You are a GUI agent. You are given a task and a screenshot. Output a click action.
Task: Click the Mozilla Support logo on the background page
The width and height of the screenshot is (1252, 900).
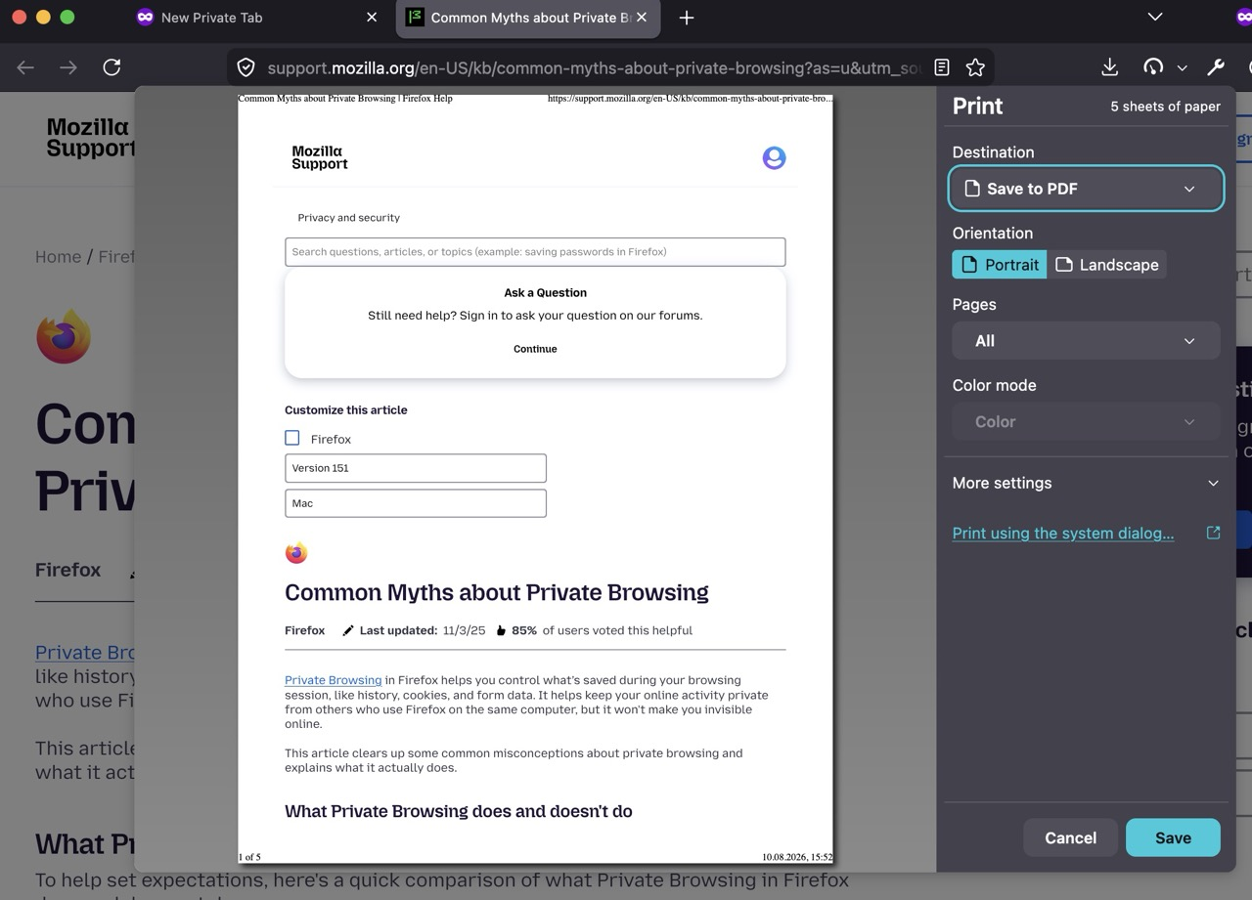pos(91,138)
